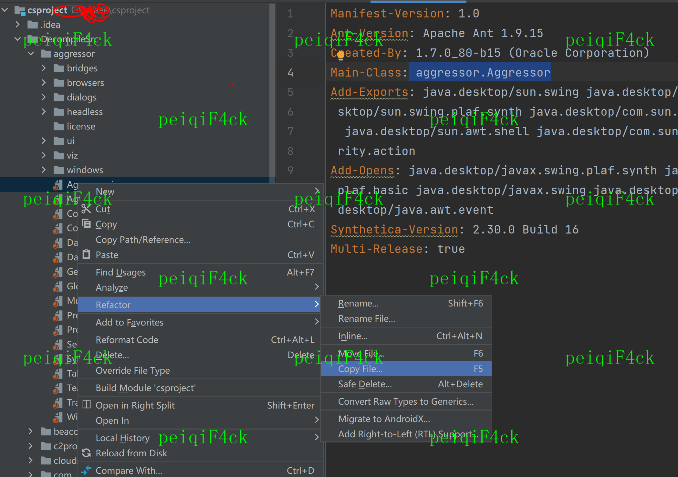Image resolution: width=678 pixels, height=477 pixels.
Task: Click the csproject module folder icon
Action: (20, 11)
